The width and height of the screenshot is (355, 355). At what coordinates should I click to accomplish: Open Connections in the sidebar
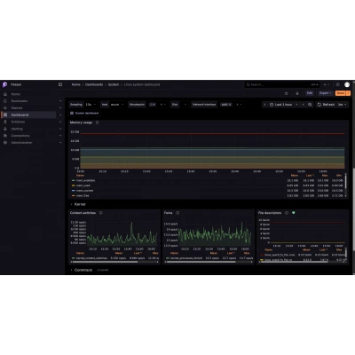20,136
